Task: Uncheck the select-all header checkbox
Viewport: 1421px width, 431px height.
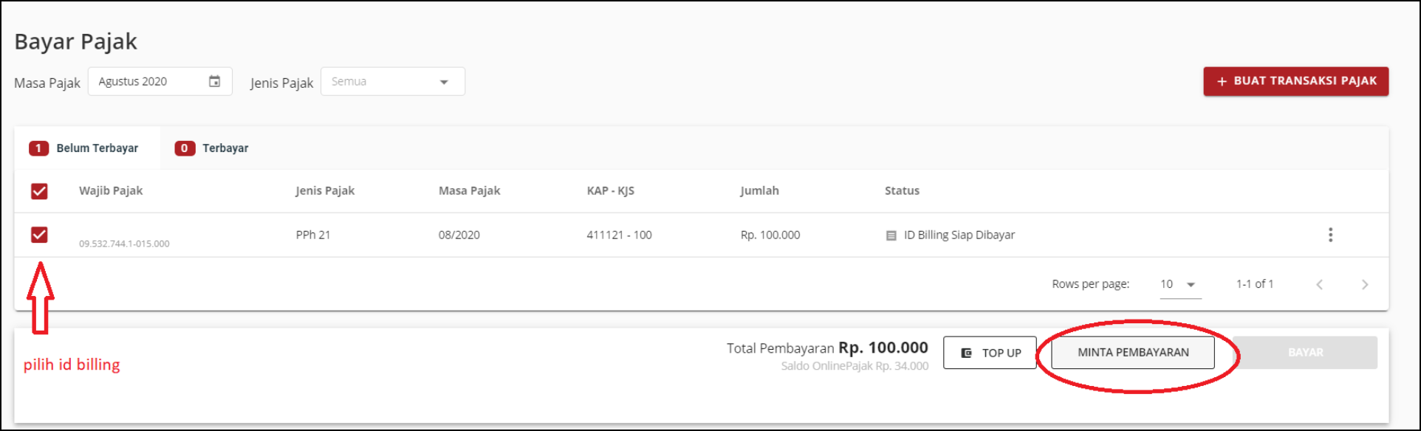Action: pos(39,191)
